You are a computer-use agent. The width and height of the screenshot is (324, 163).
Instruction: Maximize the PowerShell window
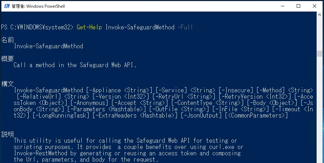(298, 6)
